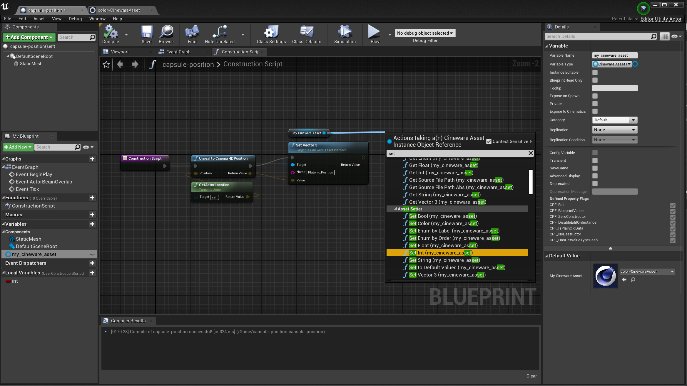
Task: Open Add New dropdown in My Blueprint
Action: 18,147
